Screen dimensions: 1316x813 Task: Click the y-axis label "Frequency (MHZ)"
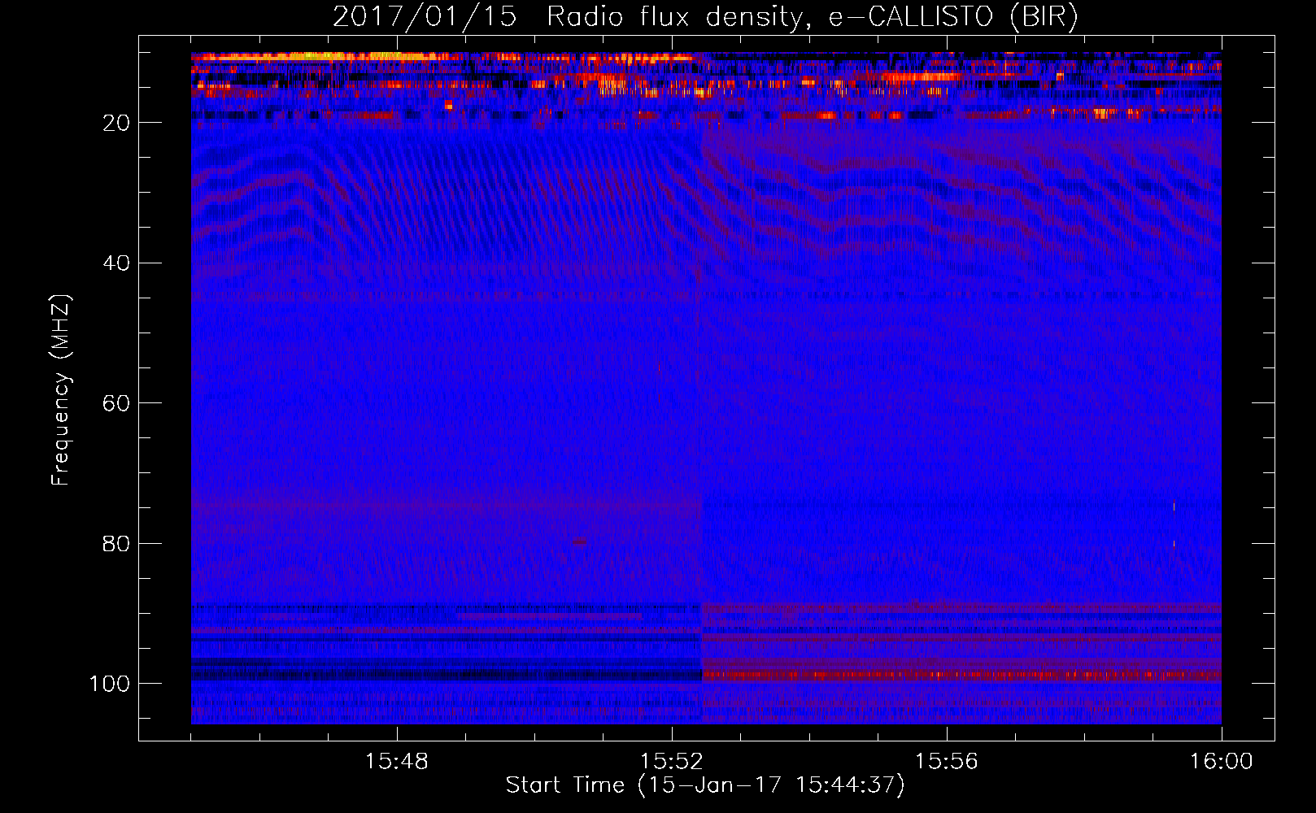point(61,389)
